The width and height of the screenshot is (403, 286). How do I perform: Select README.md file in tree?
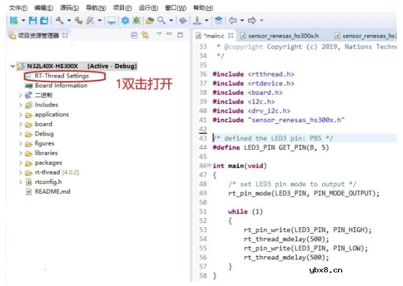52,191
